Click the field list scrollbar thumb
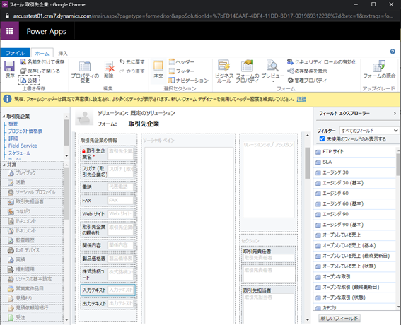The width and height of the screenshot is (401, 325). 398,165
